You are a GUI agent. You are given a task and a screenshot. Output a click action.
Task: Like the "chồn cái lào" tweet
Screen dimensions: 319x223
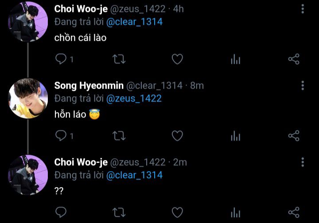click(177, 59)
